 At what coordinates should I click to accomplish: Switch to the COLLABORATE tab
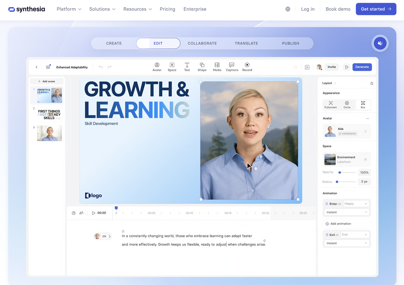[202, 43]
